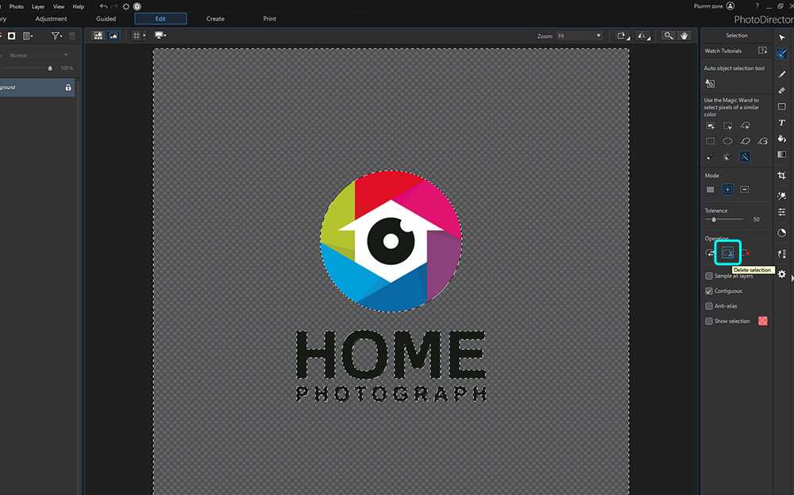The image size is (794, 495).
Task: Select the Text tool in tool strip
Action: pos(782,122)
